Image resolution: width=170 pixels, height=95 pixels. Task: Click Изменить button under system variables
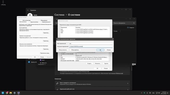point(98,64)
